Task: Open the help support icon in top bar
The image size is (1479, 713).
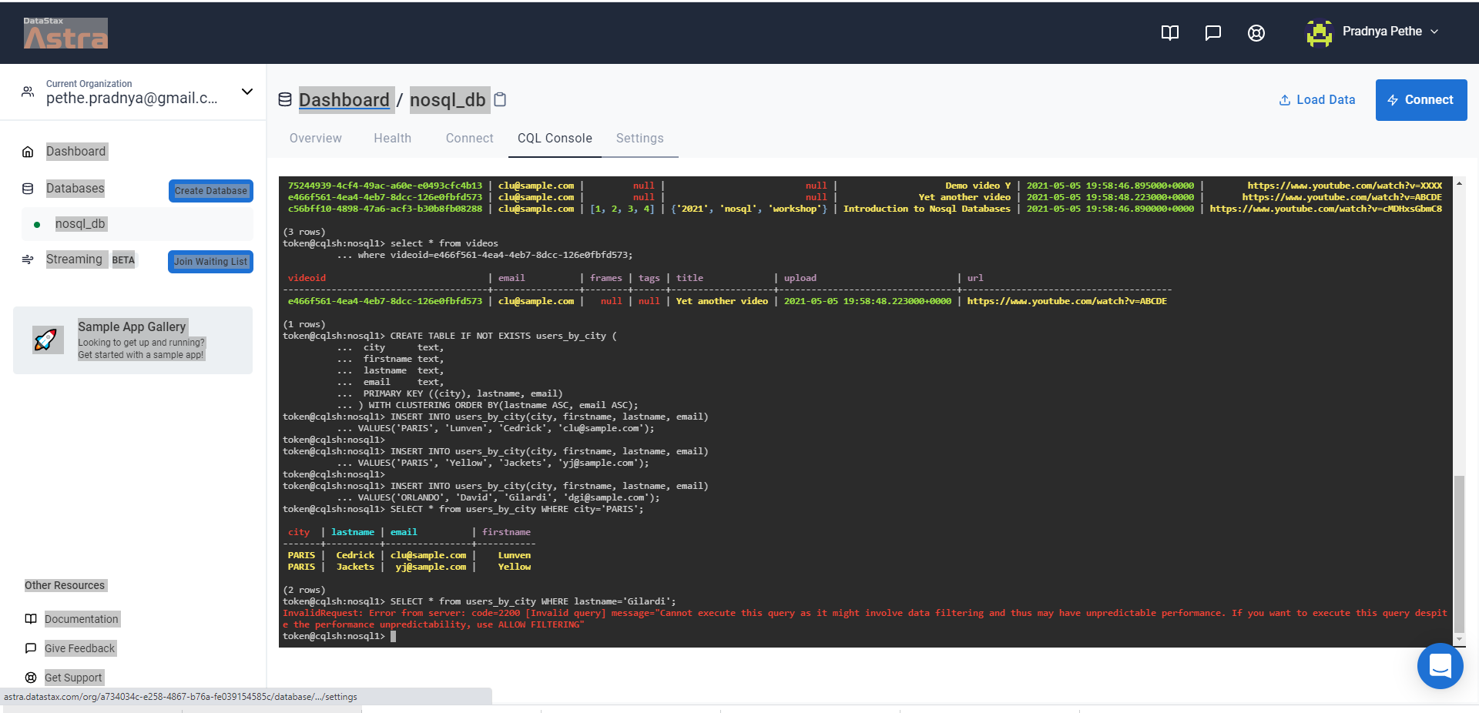Action: [1256, 33]
